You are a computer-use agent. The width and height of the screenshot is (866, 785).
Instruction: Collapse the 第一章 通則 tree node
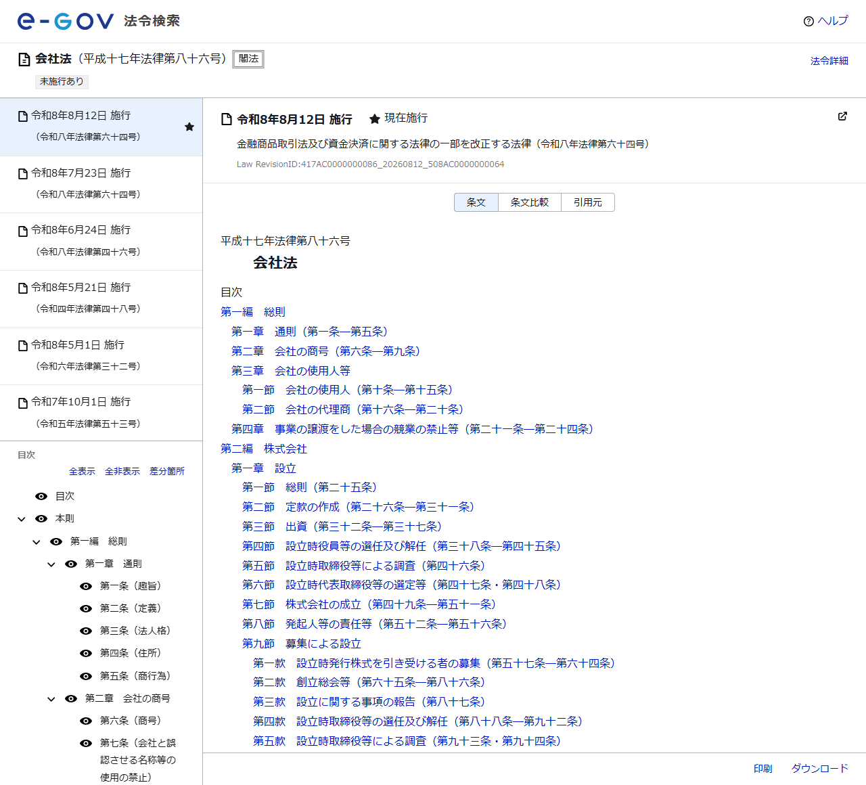51,564
